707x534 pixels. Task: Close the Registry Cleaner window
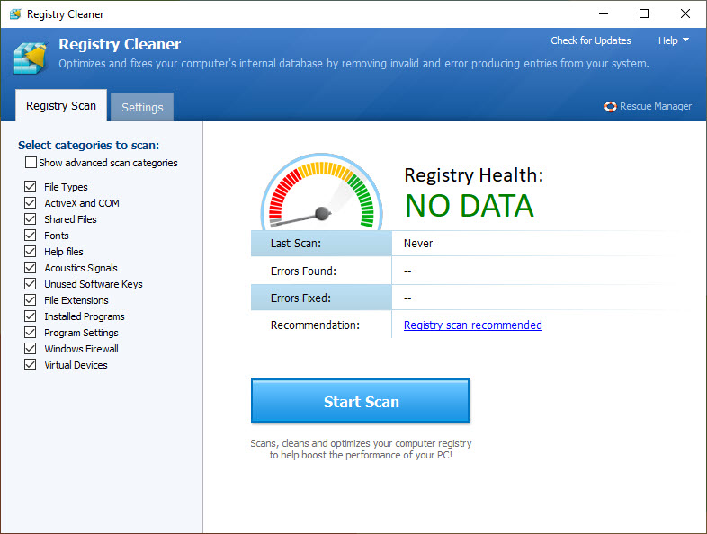[685, 14]
